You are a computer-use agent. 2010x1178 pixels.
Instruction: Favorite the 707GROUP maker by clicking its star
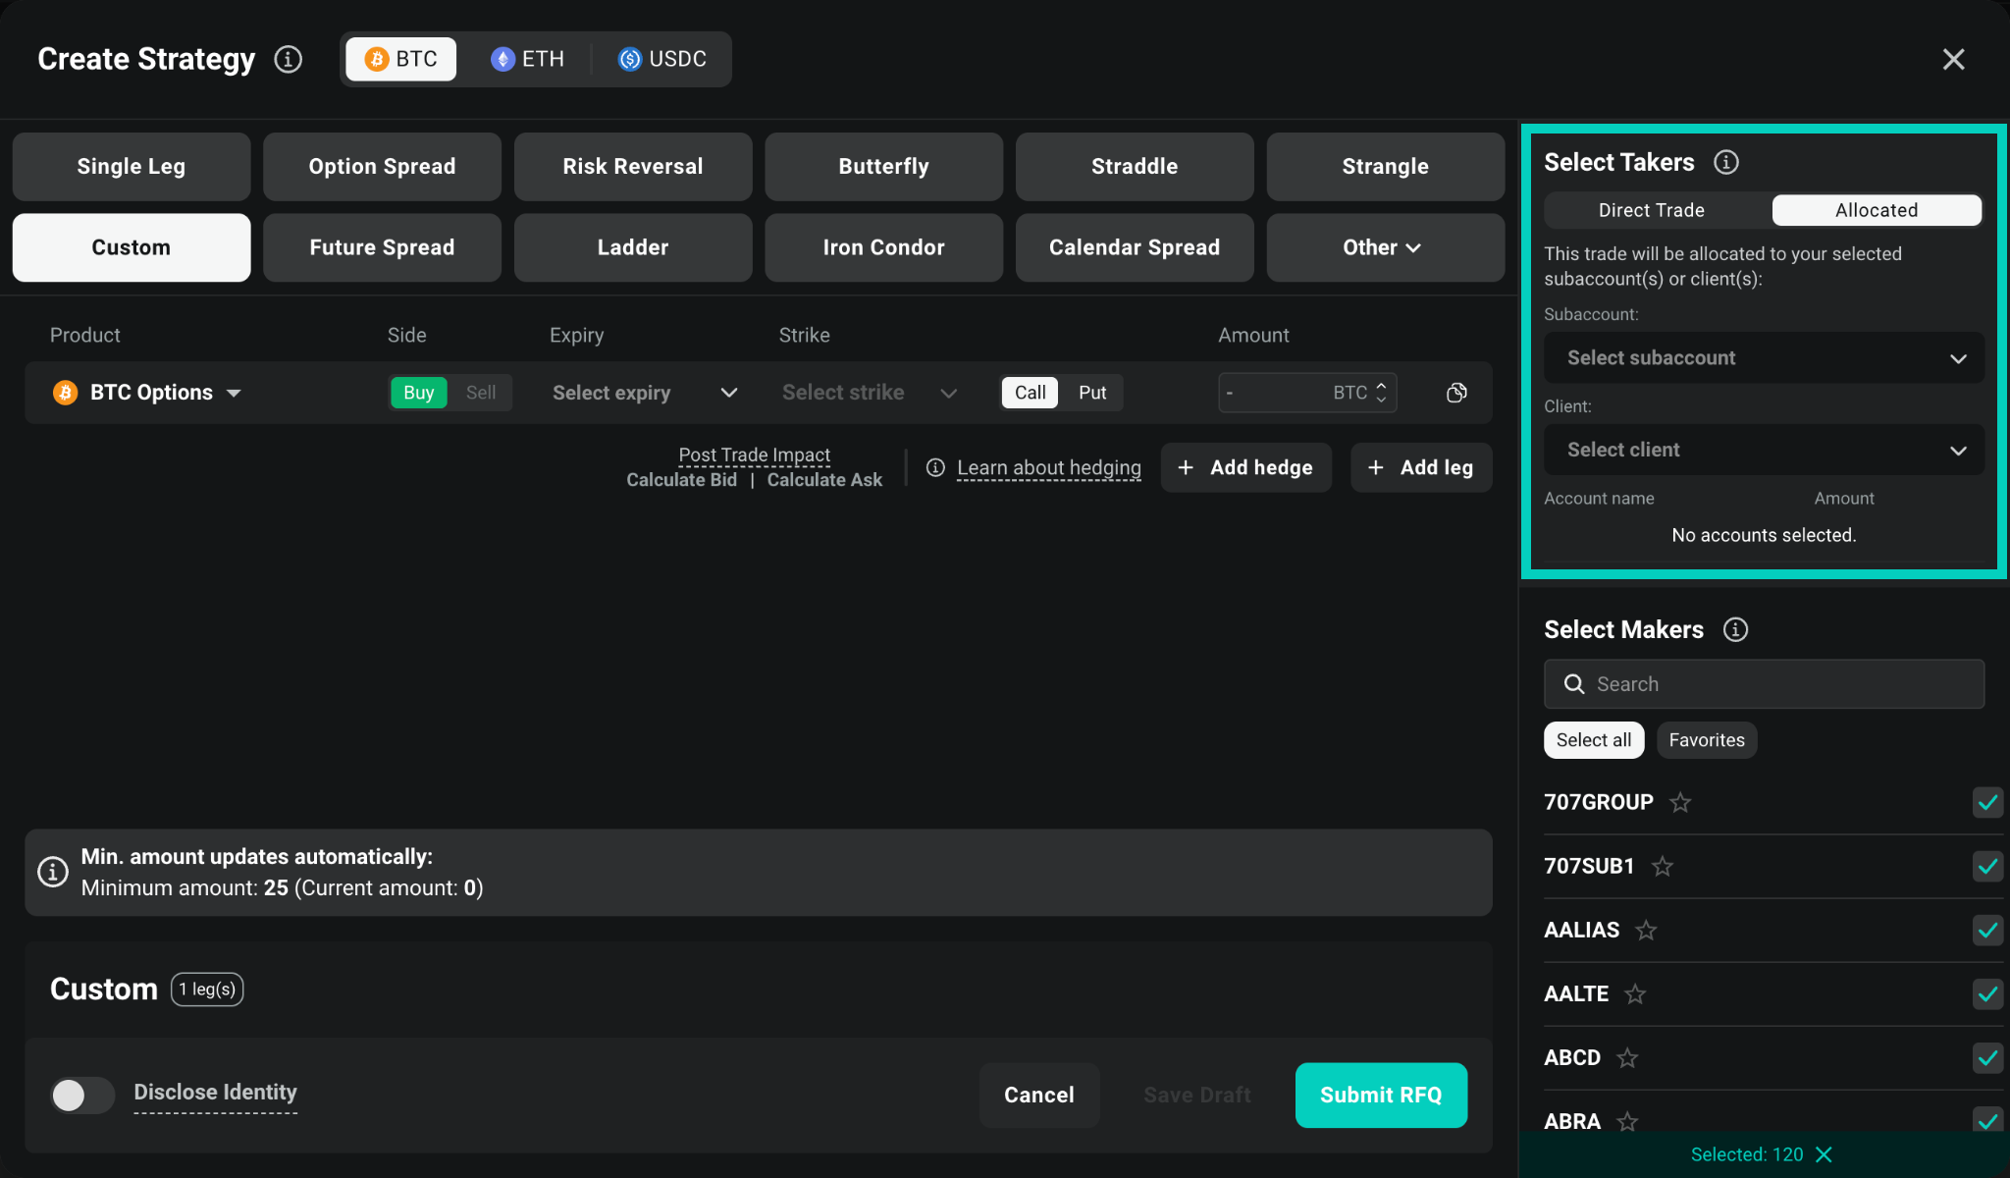click(1681, 802)
